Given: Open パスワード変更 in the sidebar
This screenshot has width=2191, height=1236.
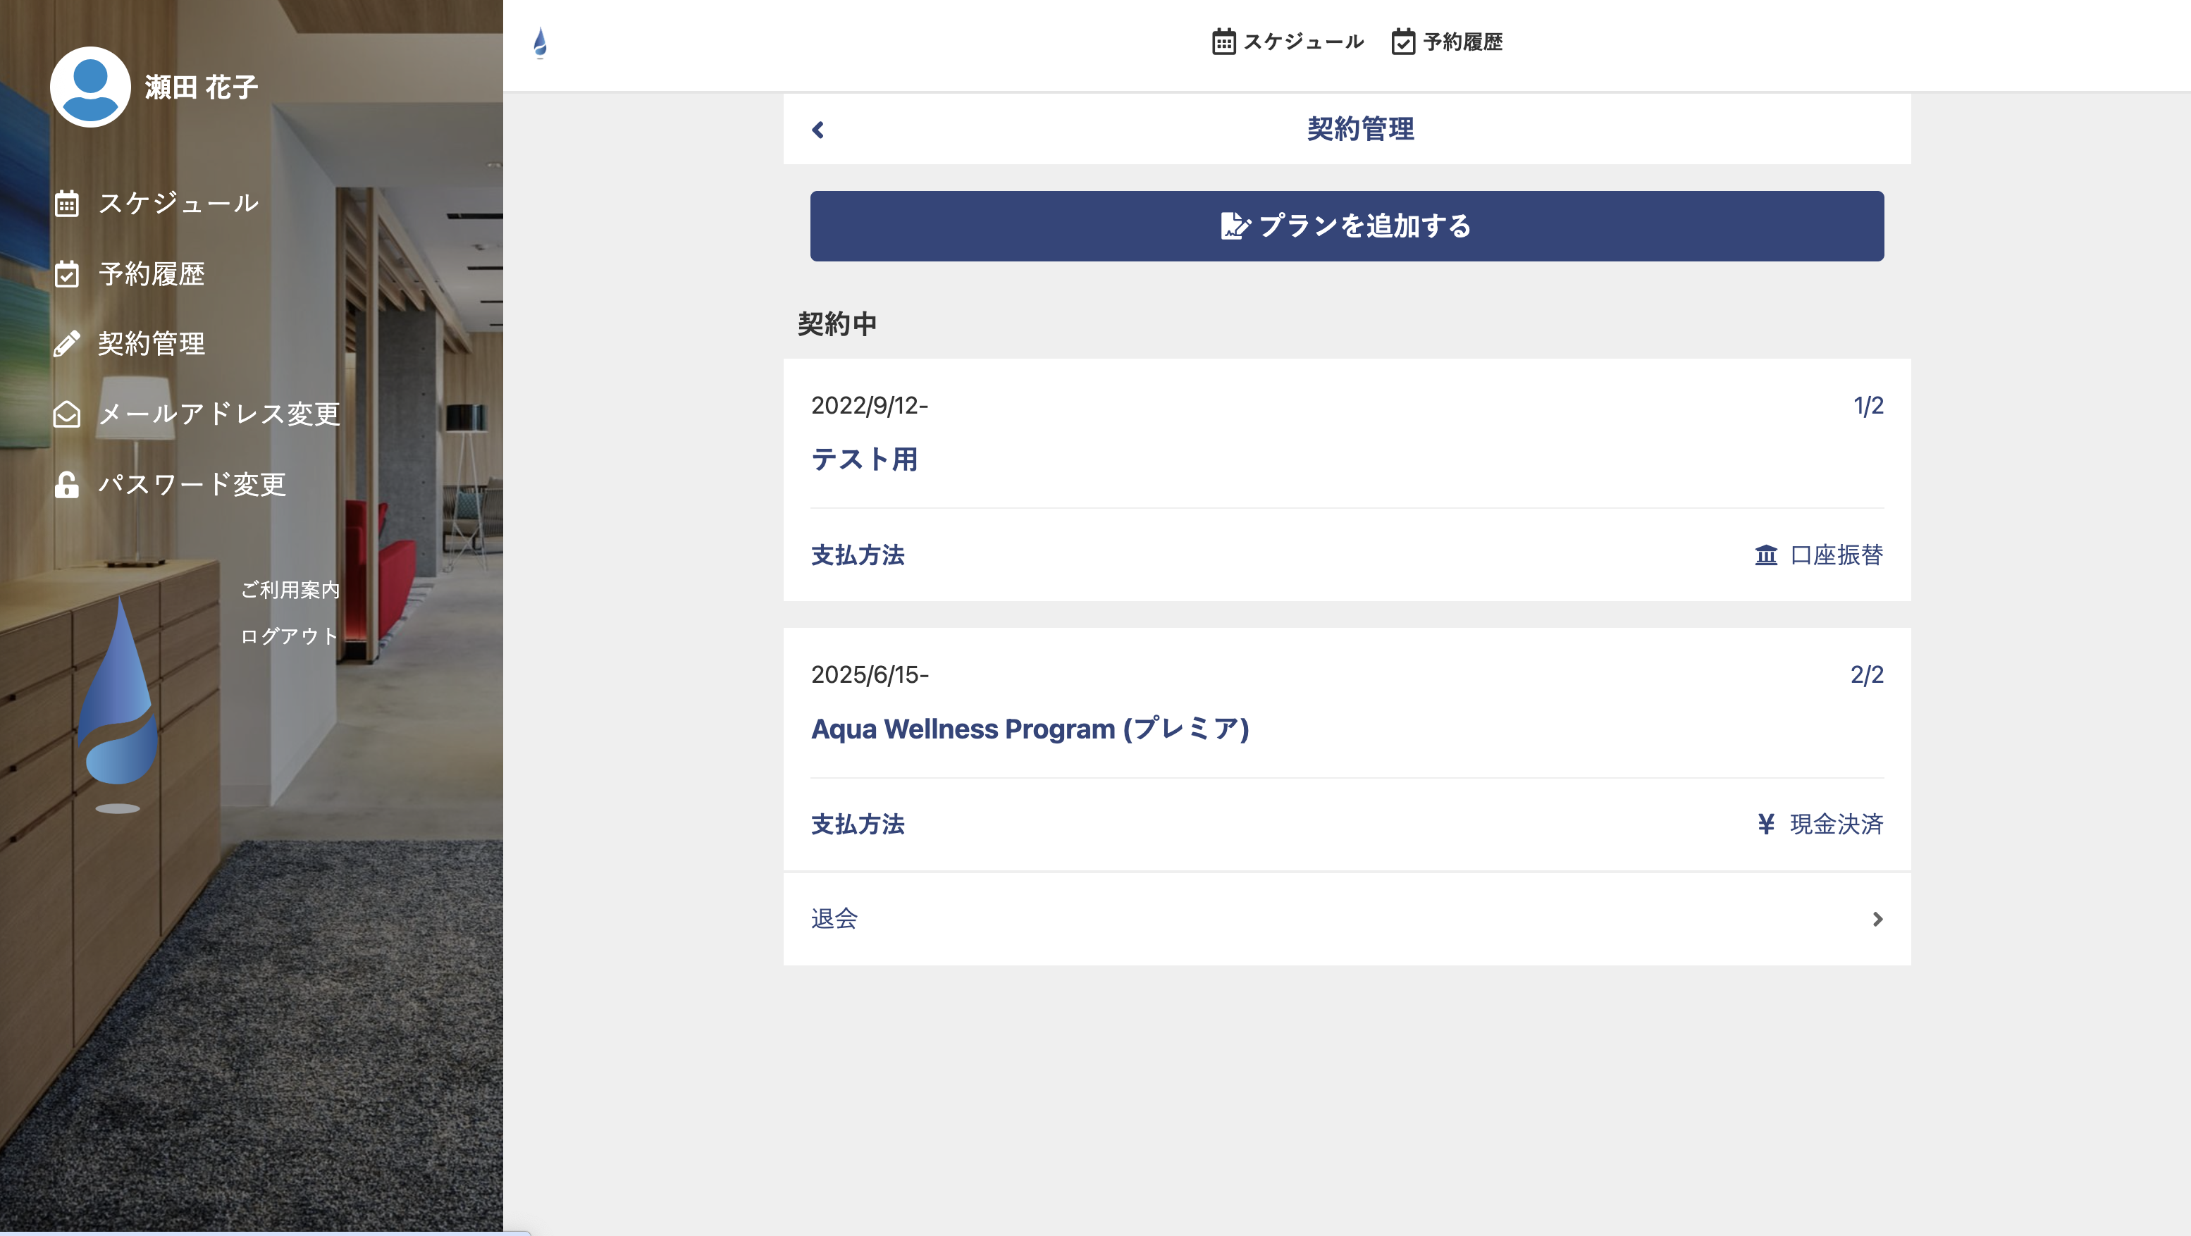Looking at the screenshot, I should pos(192,485).
